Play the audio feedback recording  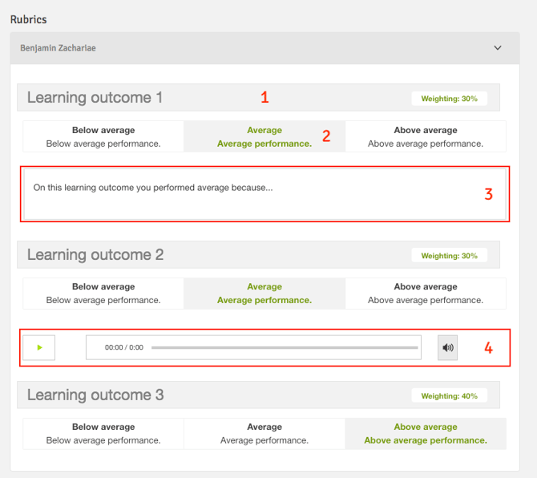[39, 347]
